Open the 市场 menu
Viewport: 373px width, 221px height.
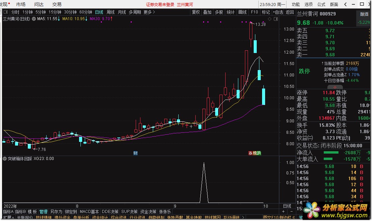coord(21,4)
